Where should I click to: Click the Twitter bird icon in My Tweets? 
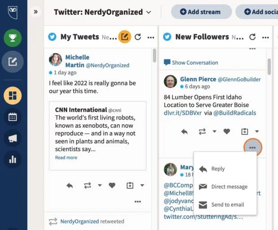tap(52, 37)
